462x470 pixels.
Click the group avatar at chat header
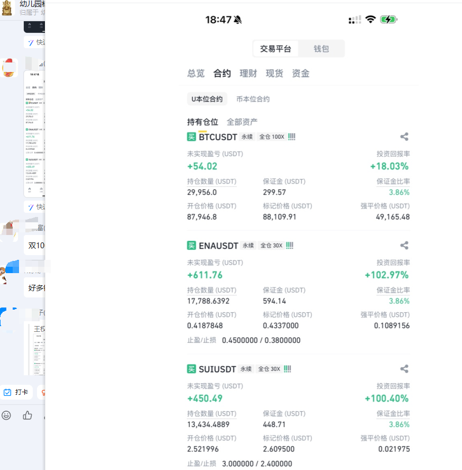click(7, 7)
